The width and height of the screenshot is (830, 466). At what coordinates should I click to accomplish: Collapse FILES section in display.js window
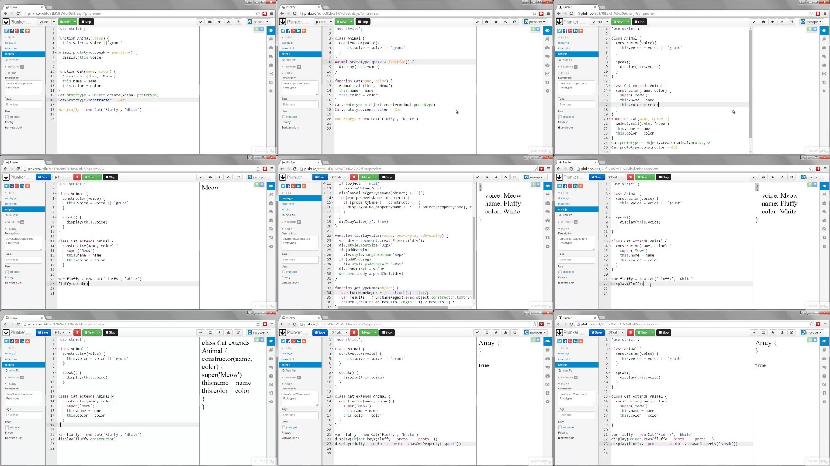tap(286, 193)
